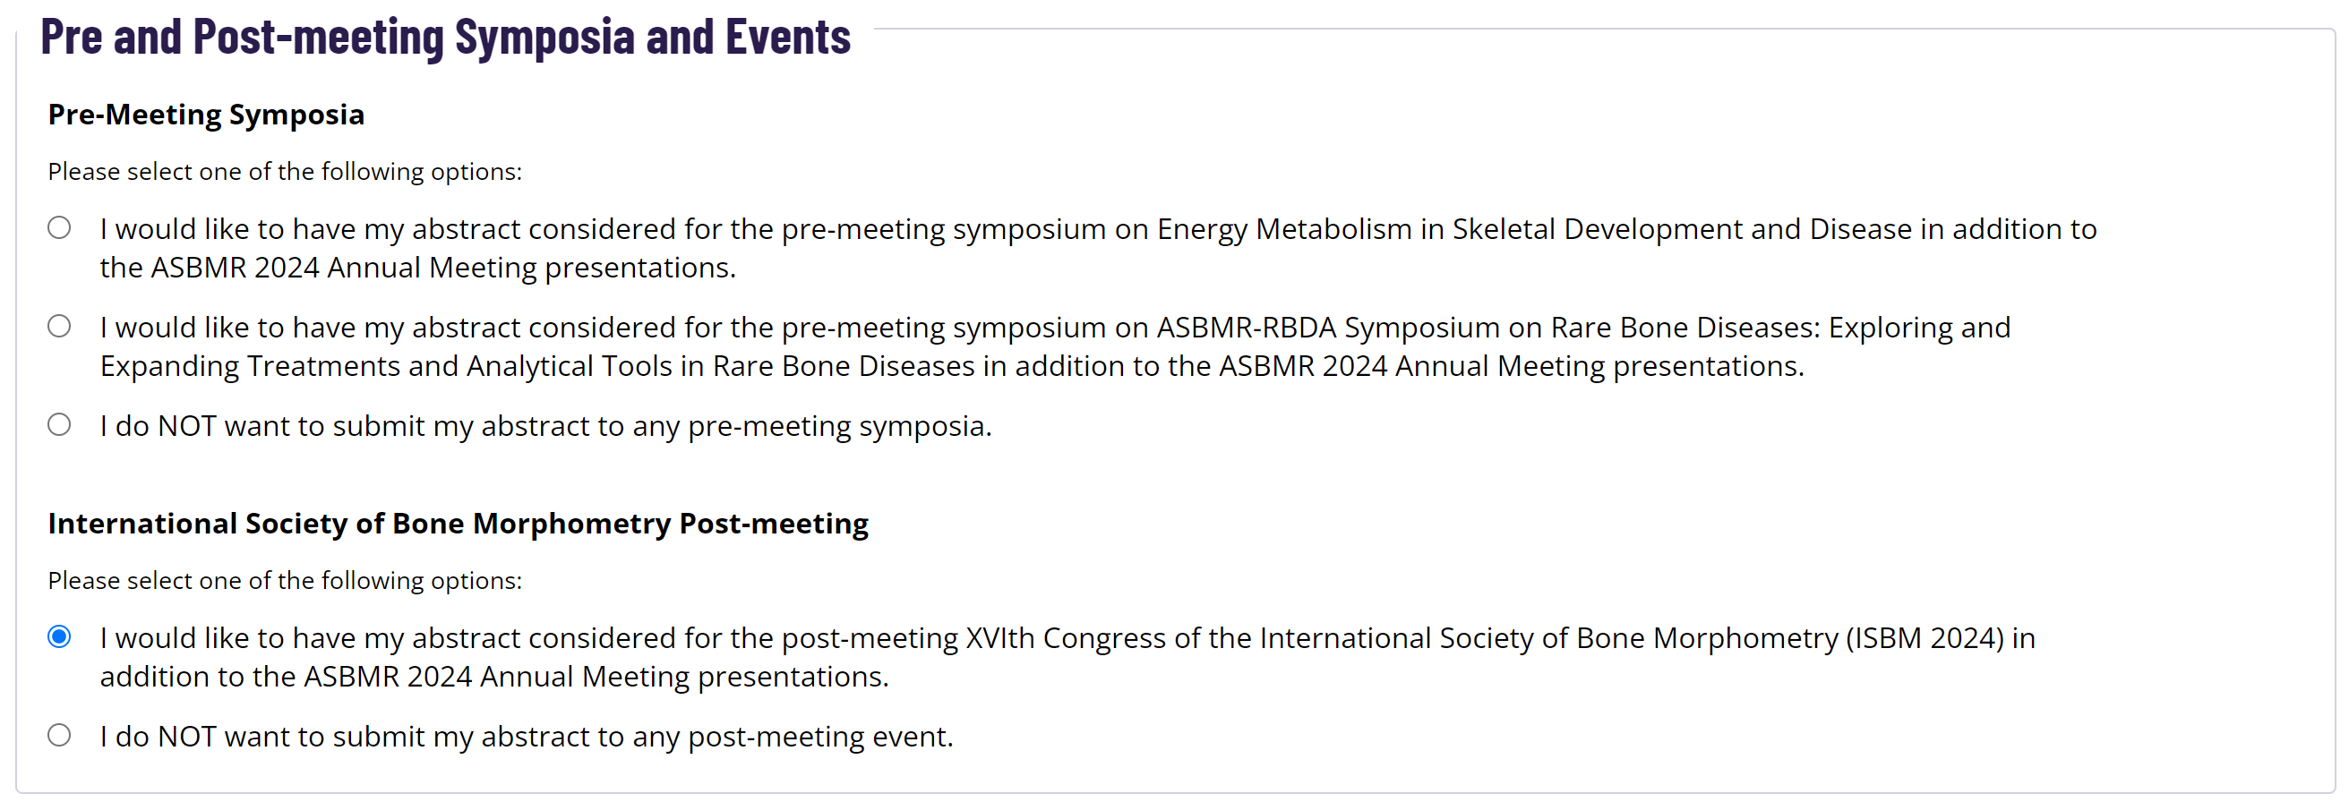Choose the ASBMR-RBDA Rare Bone Diseases symposium option
This screenshot has height=802, width=2349.
(x=58, y=327)
